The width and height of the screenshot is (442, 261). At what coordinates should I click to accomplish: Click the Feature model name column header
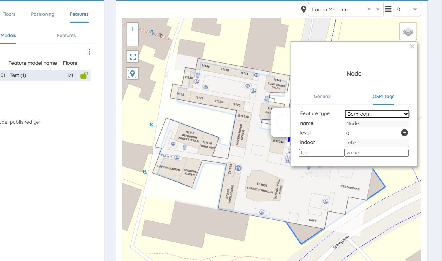33,63
